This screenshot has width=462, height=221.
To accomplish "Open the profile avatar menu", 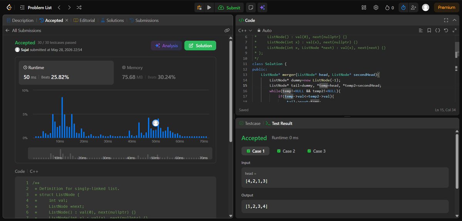I will [425, 7].
